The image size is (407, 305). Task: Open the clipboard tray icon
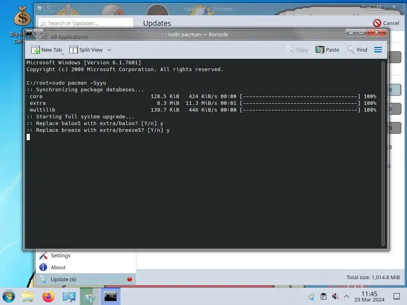click(x=324, y=296)
